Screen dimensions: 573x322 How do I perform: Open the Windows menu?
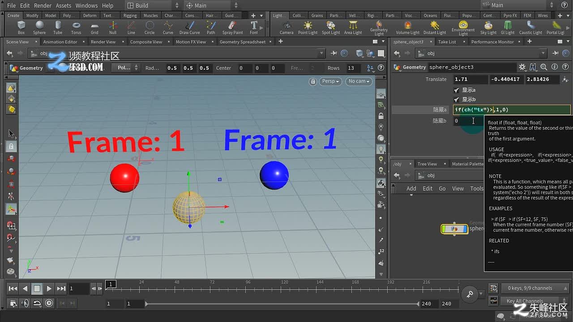click(x=86, y=5)
